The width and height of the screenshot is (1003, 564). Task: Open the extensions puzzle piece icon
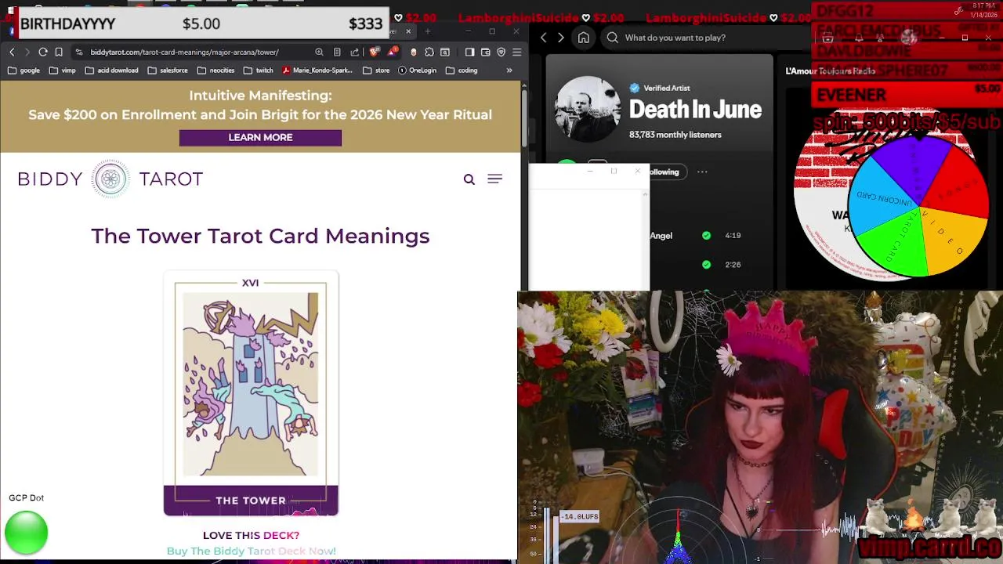(x=429, y=52)
